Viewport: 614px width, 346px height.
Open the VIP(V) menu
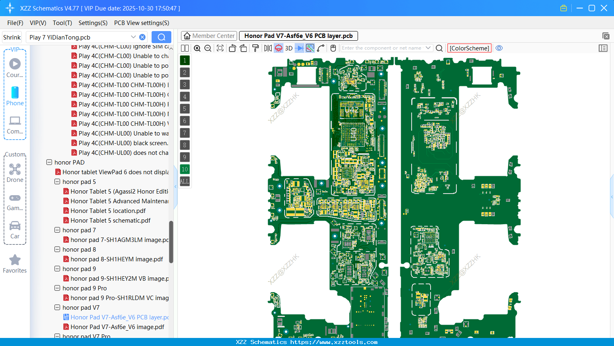tap(38, 23)
